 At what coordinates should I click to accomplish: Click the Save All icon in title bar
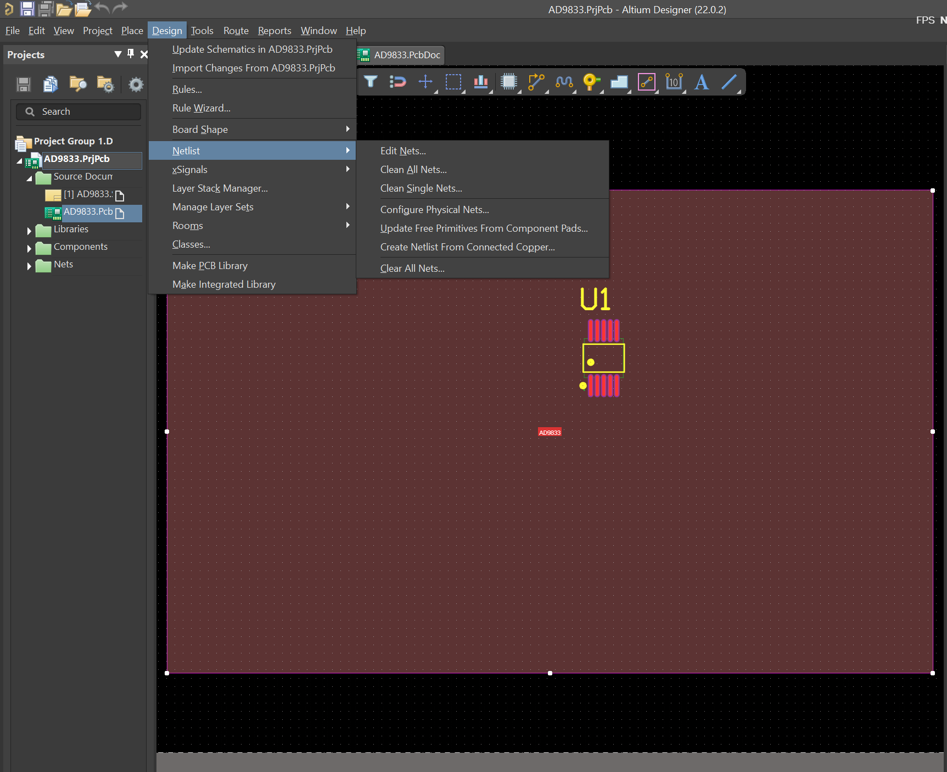click(46, 8)
